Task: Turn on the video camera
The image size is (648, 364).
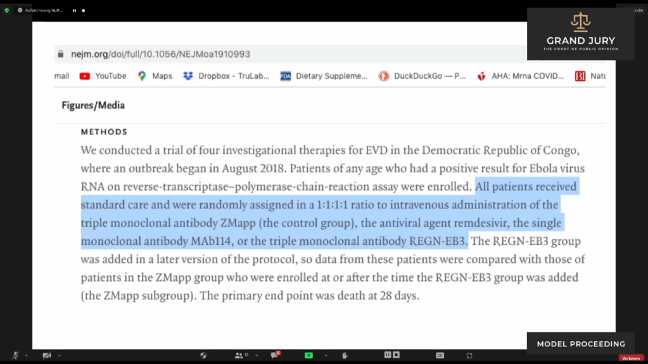Action: coord(46,356)
